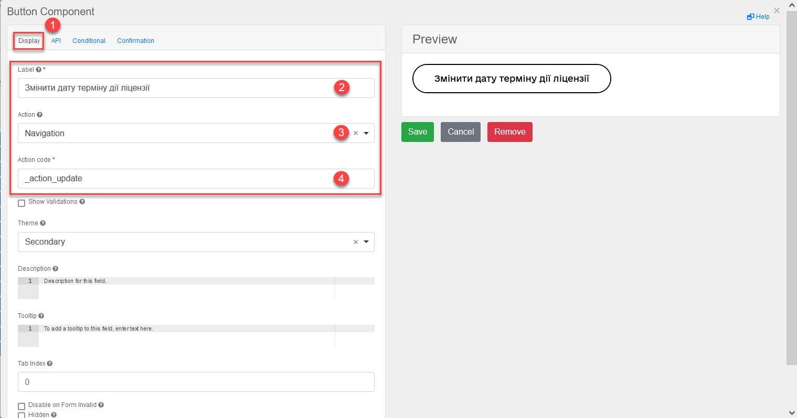Click the Button Component title text
This screenshot has height=418, width=797.
point(51,12)
